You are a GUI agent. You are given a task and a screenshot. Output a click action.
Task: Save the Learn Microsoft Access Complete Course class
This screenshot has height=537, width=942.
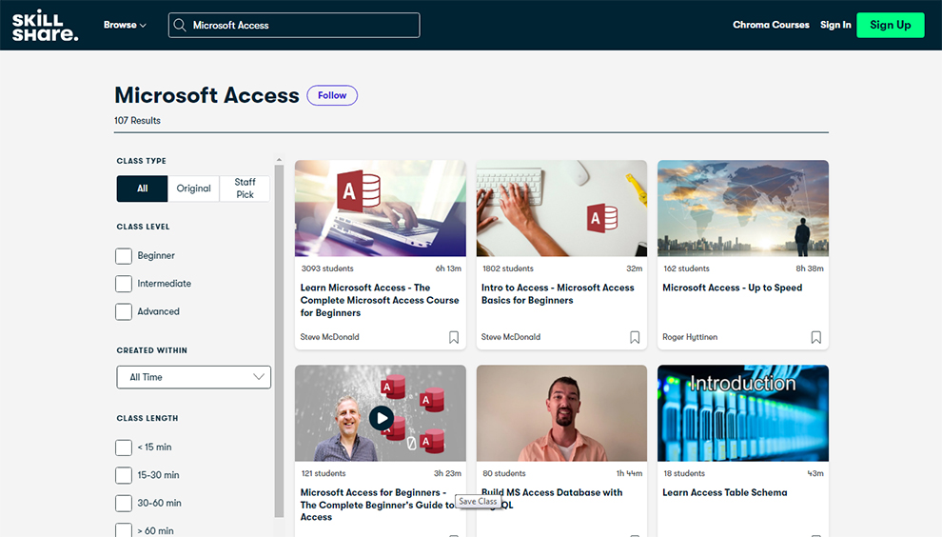coord(454,337)
